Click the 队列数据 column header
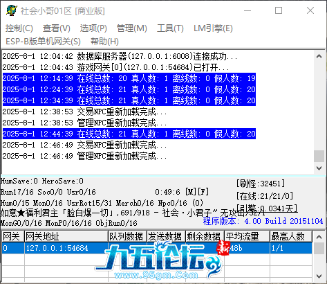Viewport: 327px width, 284px height. point(128,236)
